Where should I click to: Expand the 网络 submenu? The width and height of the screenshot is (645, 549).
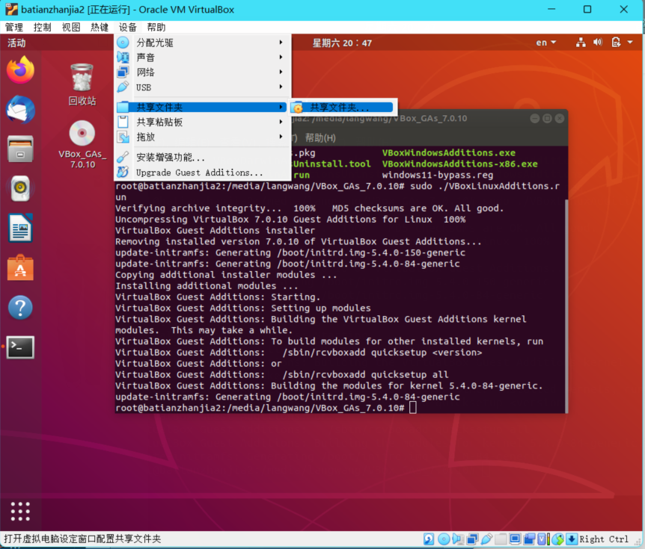[x=202, y=72]
